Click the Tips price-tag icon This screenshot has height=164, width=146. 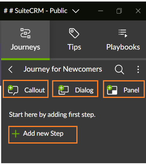[x=74, y=33]
